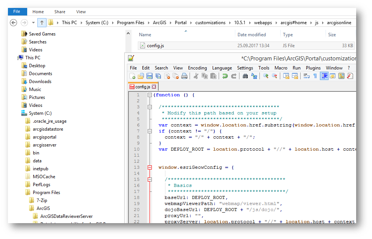Open the ? help menu in Notepad++
Screen dimensions: 372x239
[349, 68]
